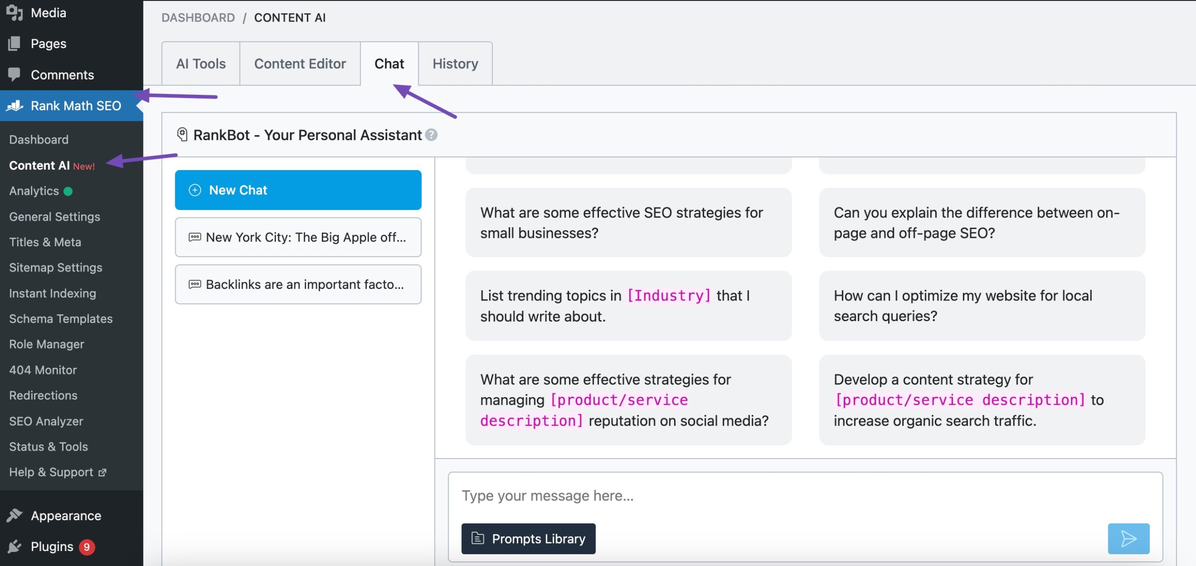Open the New York City chat
This screenshot has width=1196, height=566.
298,237
